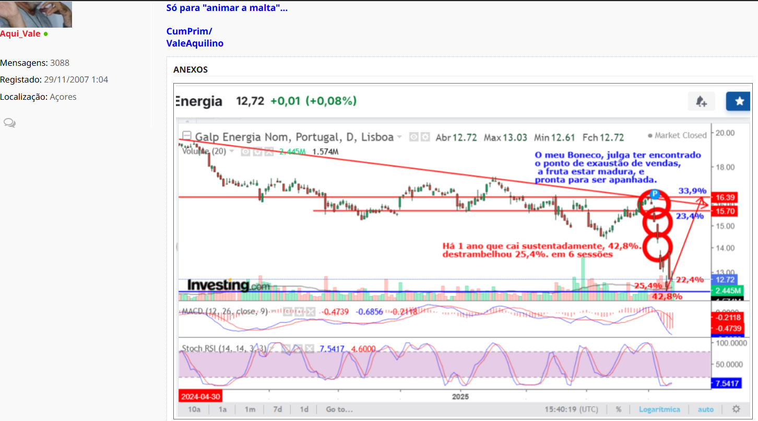Collapse the Galp Energia legend box
This screenshot has height=421, width=758.
click(x=187, y=137)
